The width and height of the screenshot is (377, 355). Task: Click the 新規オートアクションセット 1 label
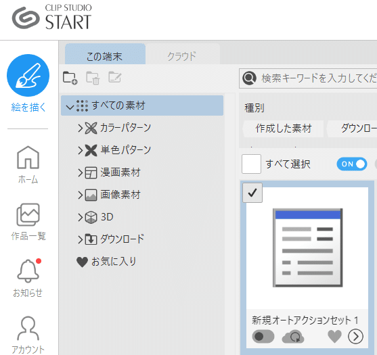coord(305,320)
